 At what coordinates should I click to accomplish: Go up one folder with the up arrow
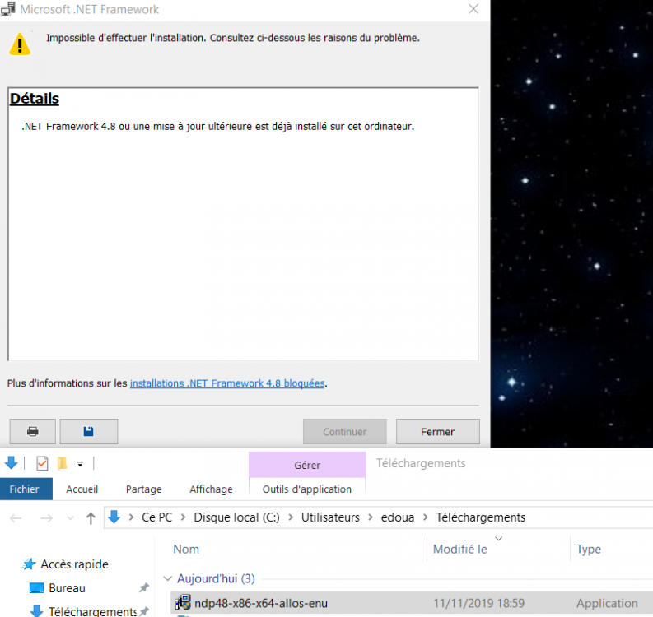[x=91, y=518]
